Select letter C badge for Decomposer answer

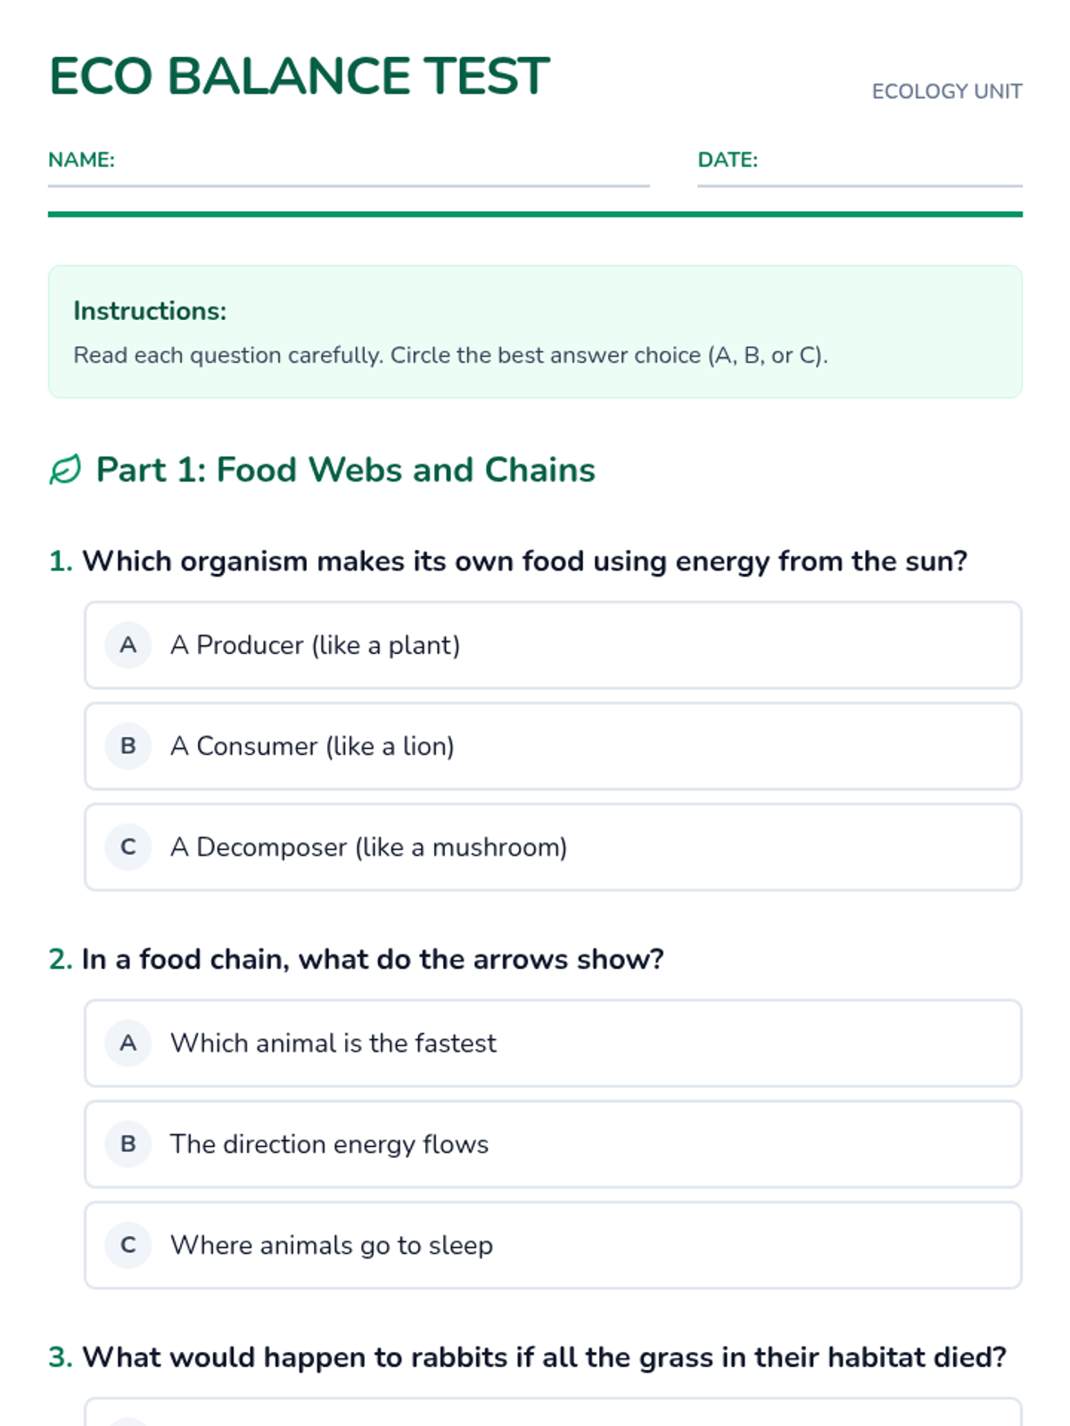point(128,847)
